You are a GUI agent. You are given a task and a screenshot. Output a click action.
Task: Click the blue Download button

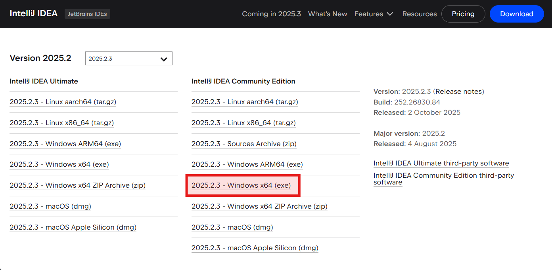click(x=516, y=14)
